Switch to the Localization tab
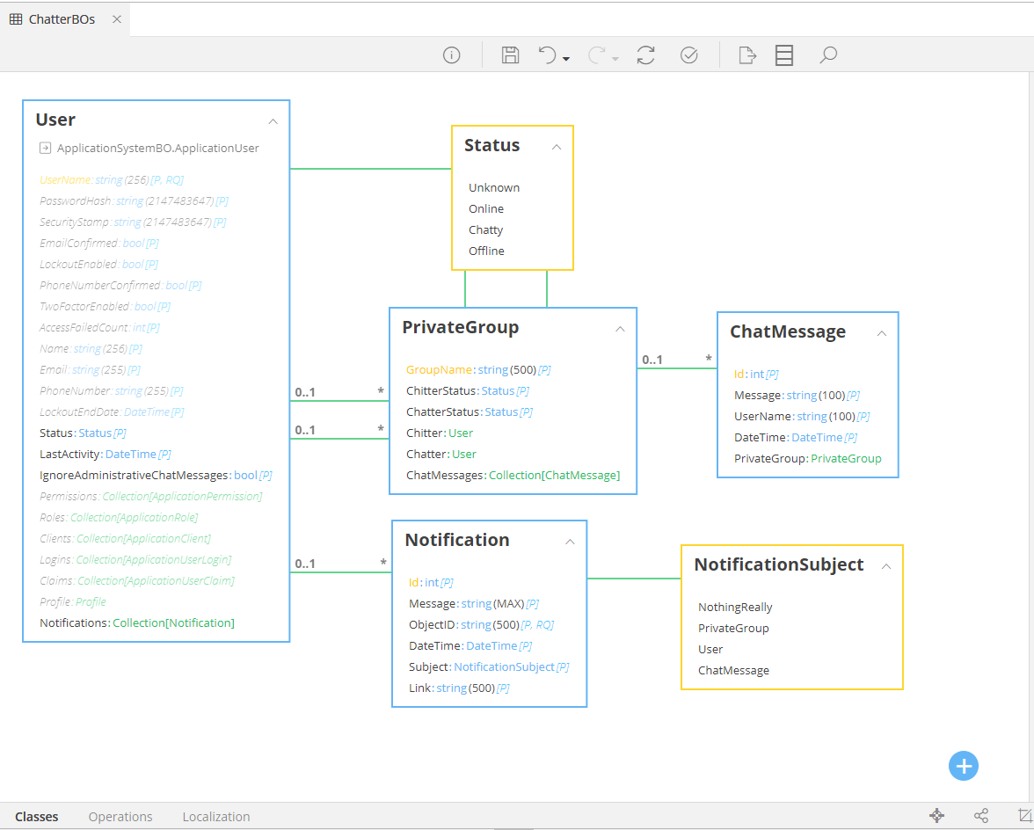The image size is (1034, 830). coord(216,817)
